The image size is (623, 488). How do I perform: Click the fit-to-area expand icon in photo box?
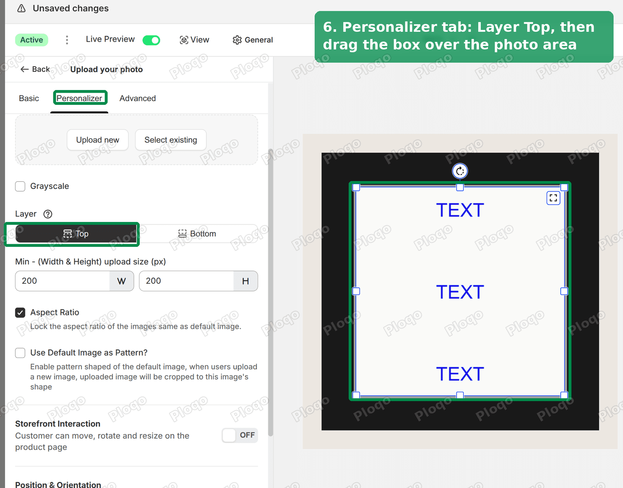pyautogui.click(x=553, y=198)
